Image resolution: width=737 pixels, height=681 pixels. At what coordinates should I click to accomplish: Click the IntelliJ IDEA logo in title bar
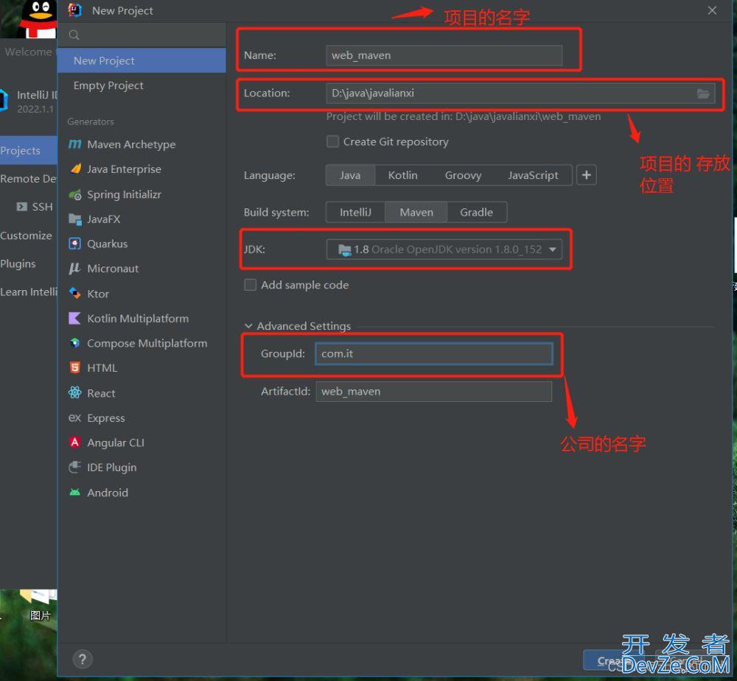[74, 10]
